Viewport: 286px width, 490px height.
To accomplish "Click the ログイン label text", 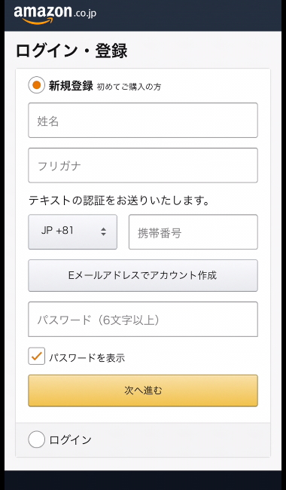I will pyautogui.click(x=70, y=440).
